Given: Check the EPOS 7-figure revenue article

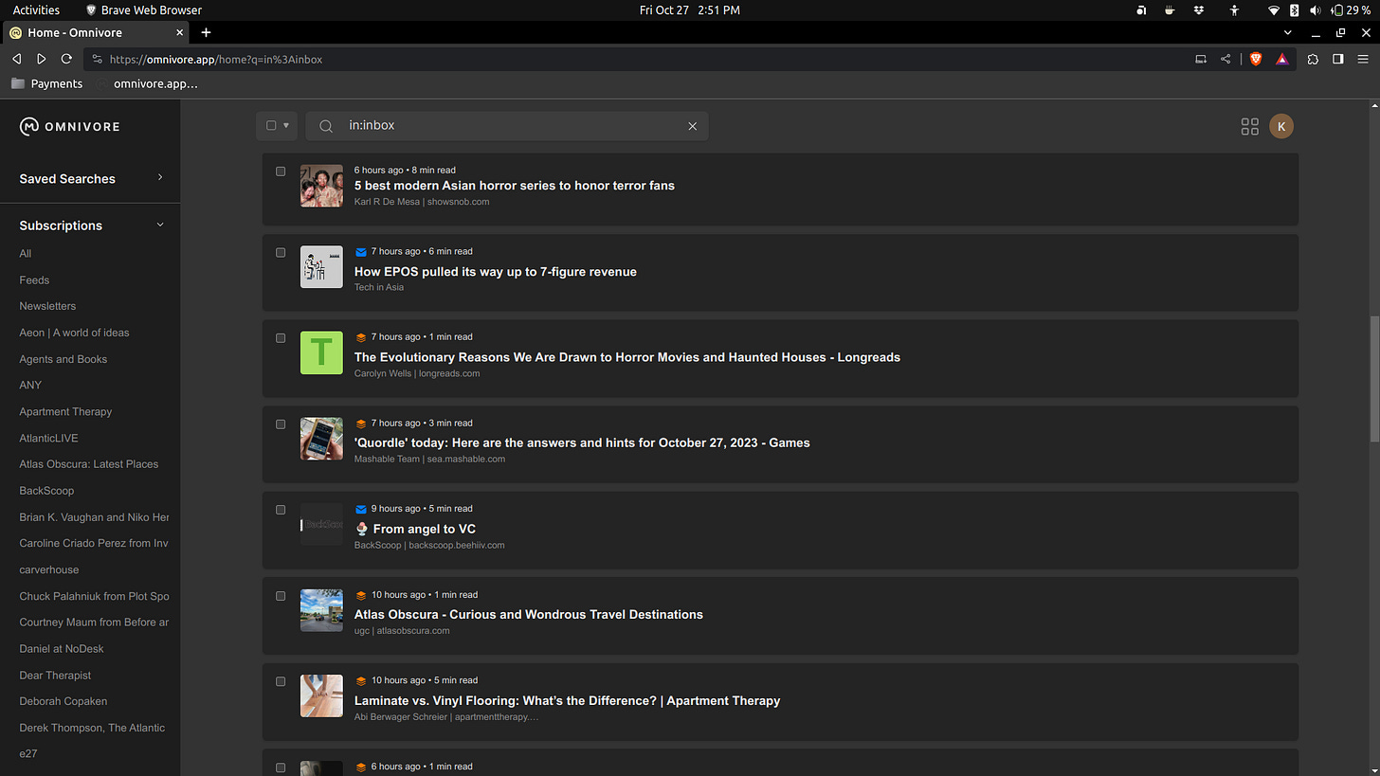Looking at the screenshot, I should click(281, 252).
